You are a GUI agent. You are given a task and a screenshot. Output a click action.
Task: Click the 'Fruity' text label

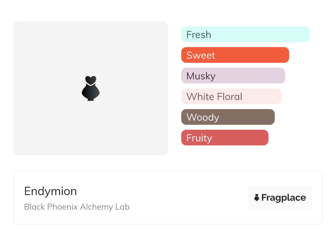[199, 138]
